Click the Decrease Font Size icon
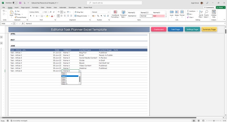This screenshot has width=227, height=122. tap(54, 12)
